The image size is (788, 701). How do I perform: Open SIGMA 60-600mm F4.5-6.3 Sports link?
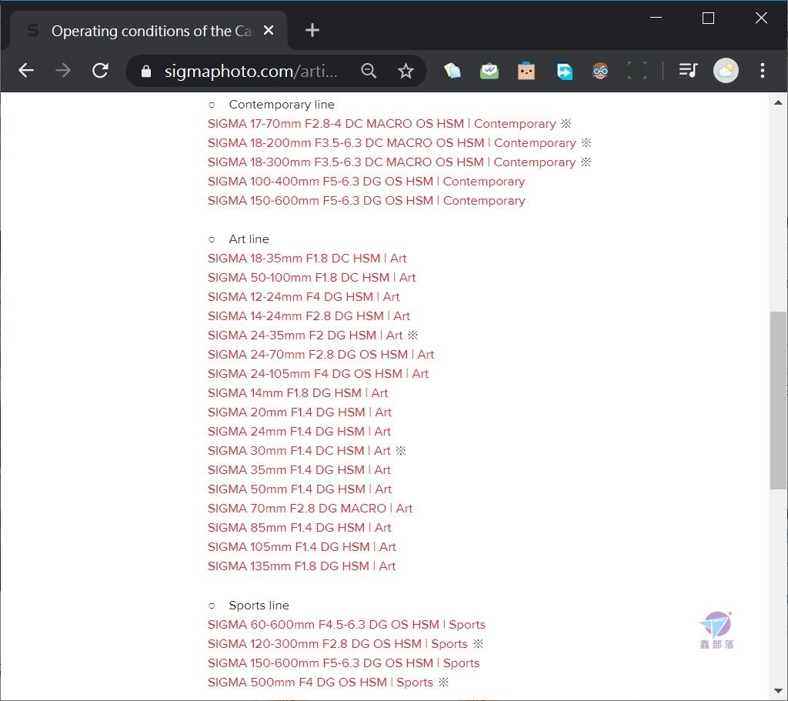tap(347, 625)
